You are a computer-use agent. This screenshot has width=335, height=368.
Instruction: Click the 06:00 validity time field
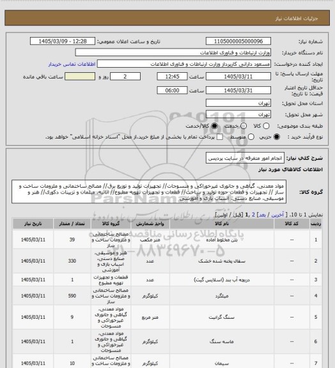point(172,90)
